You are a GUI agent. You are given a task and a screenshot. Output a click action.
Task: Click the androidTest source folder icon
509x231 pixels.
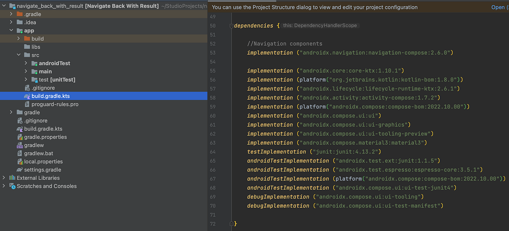point(34,63)
